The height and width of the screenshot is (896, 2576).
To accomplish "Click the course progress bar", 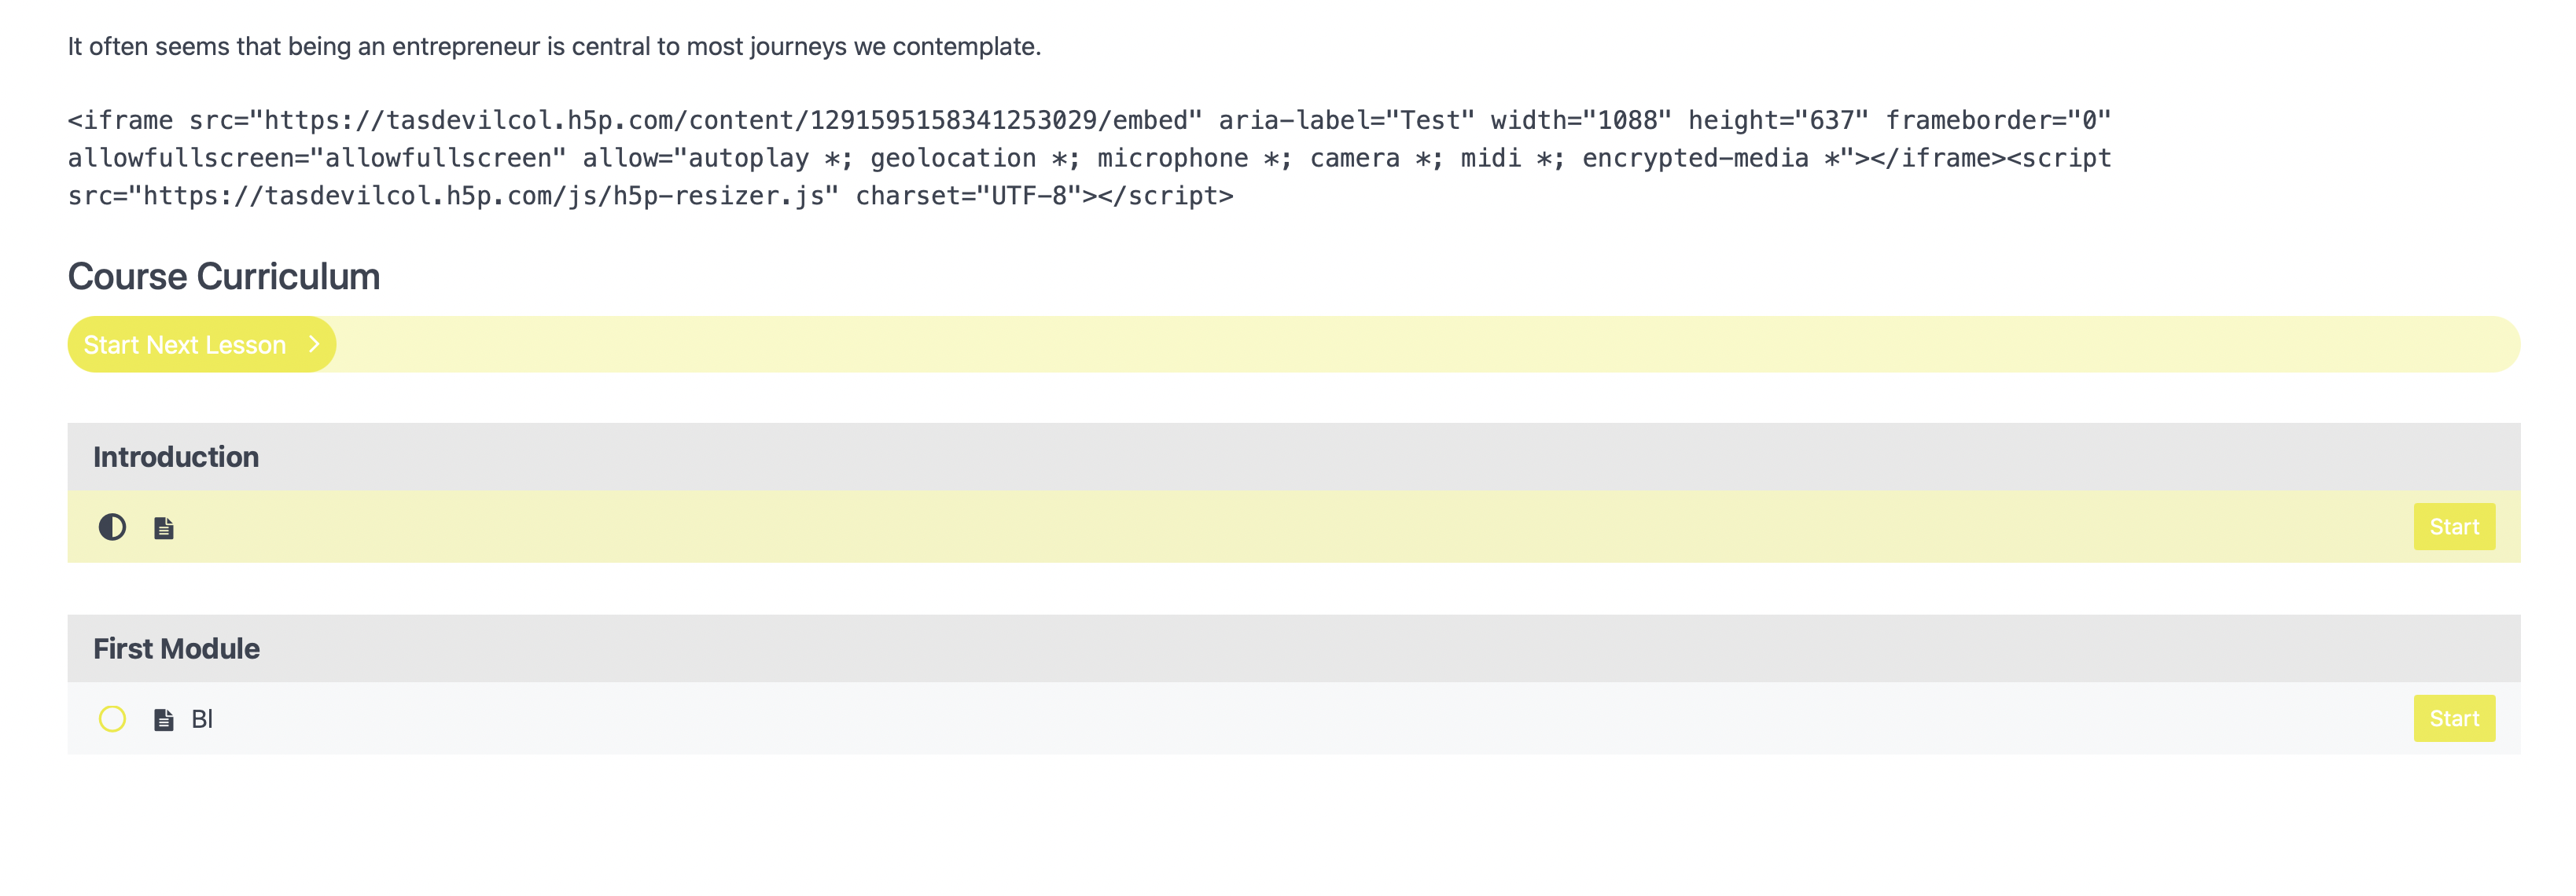I will point(1294,345).
